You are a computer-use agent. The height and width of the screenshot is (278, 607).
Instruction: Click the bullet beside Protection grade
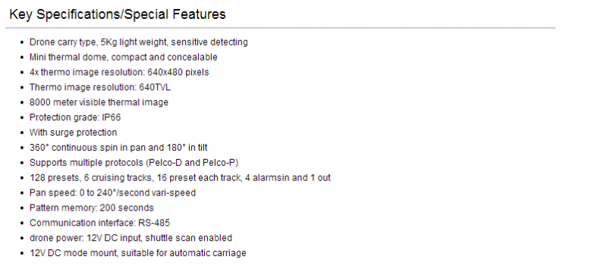click(22, 117)
